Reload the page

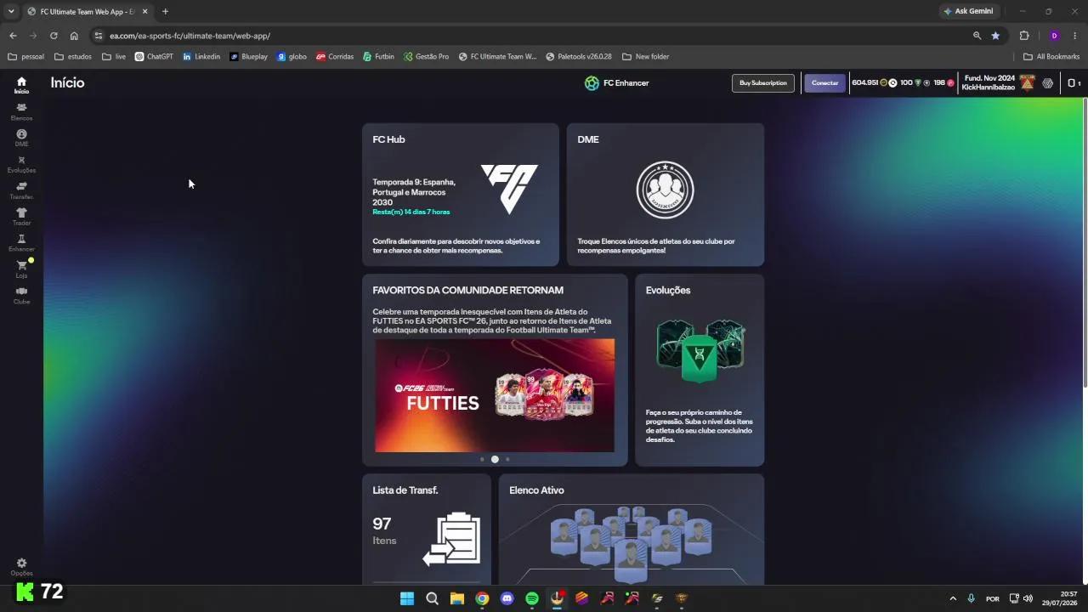pyautogui.click(x=54, y=36)
